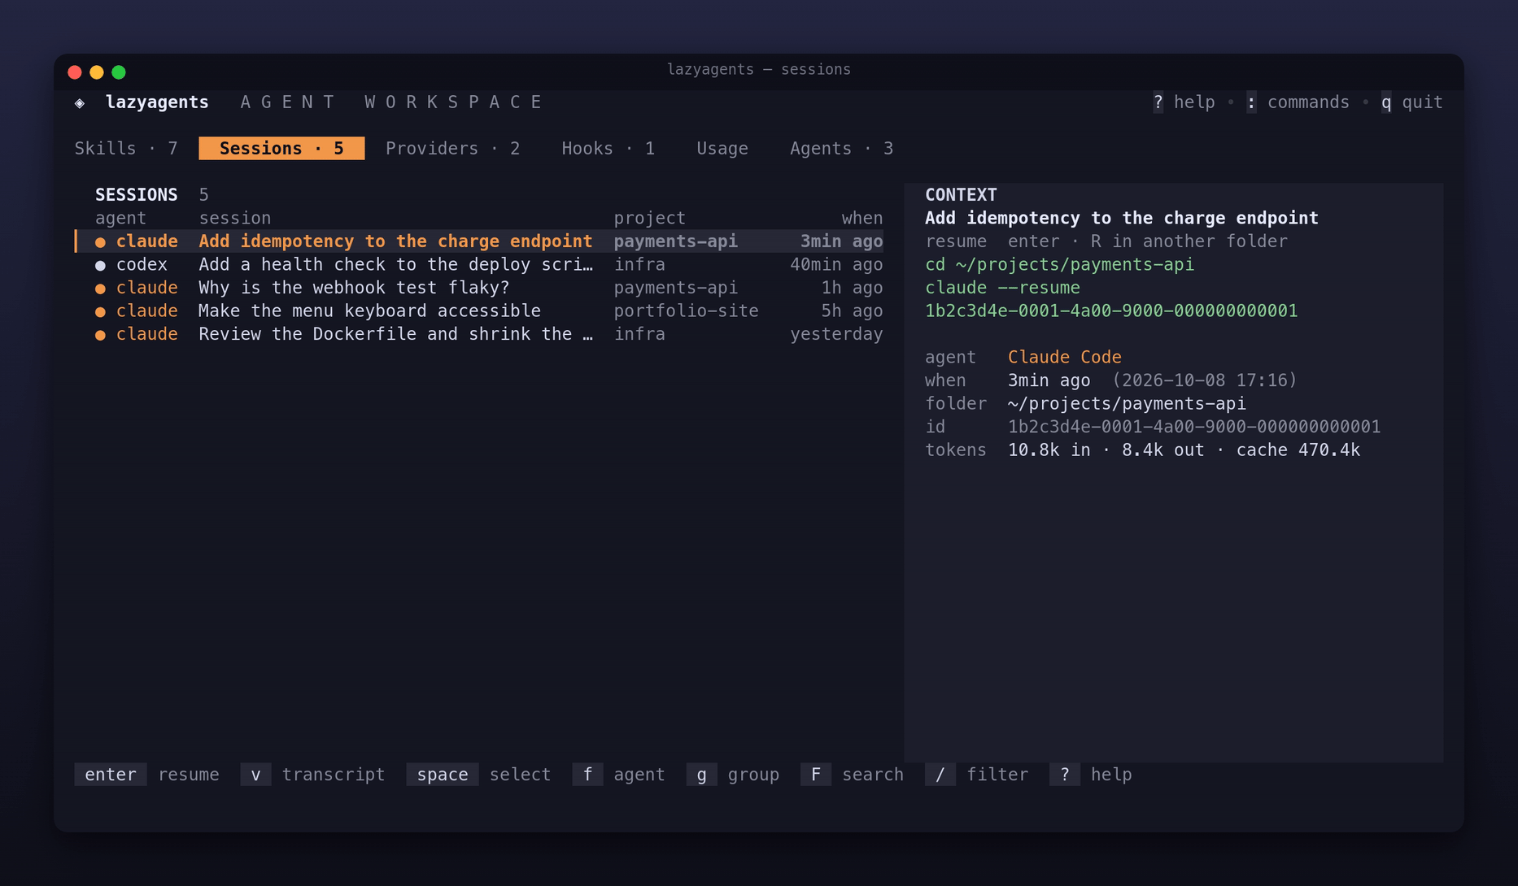Select the Sessions · 5 tab

[281, 149]
